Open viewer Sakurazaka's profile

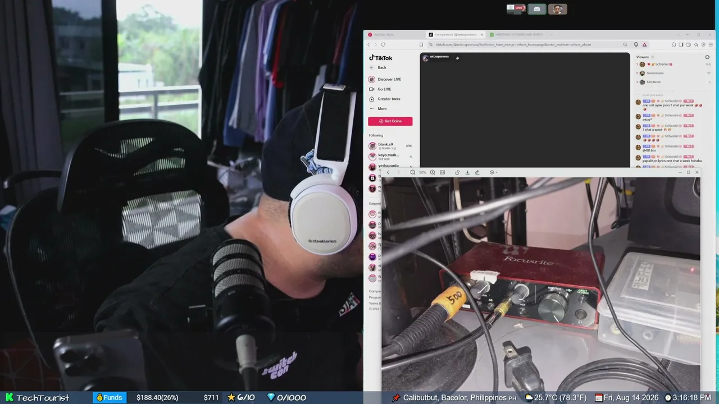674,73
